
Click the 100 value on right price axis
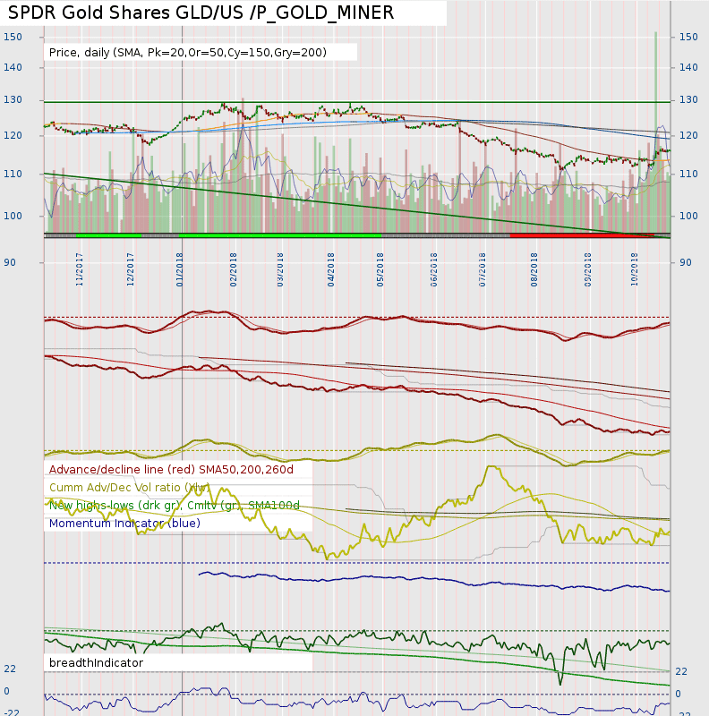pyautogui.click(x=688, y=216)
